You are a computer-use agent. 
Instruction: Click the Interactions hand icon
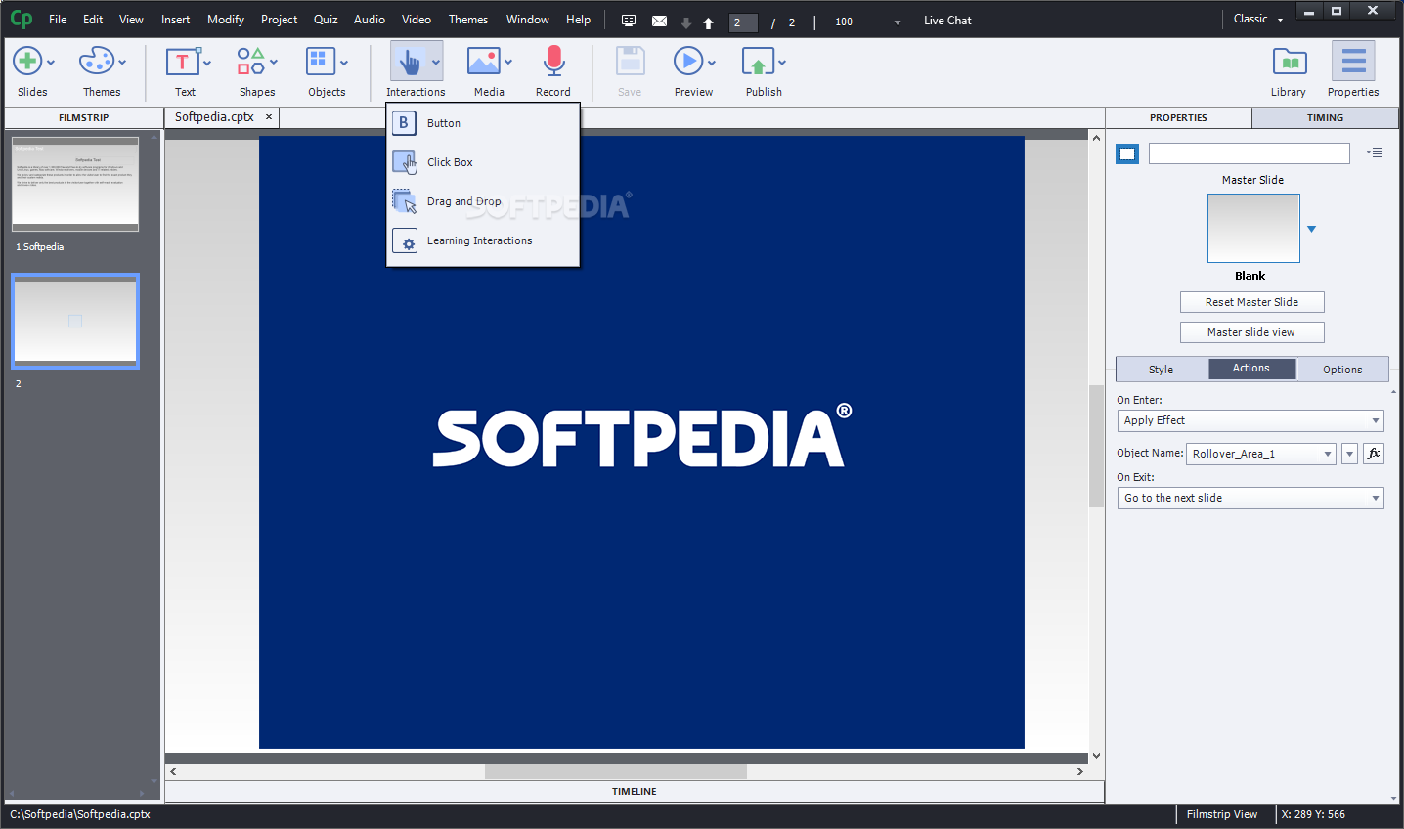(x=410, y=63)
